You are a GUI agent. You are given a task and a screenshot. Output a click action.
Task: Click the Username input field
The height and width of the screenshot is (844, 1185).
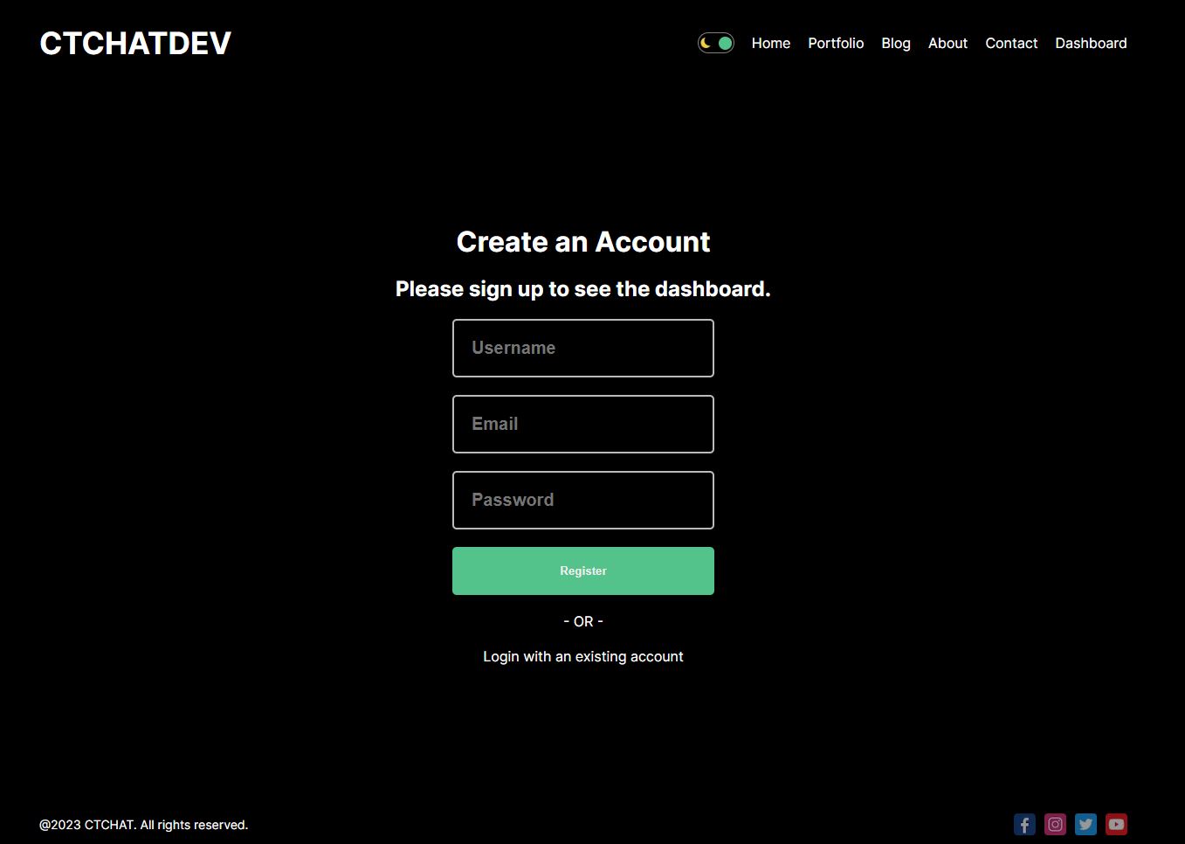[583, 348]
